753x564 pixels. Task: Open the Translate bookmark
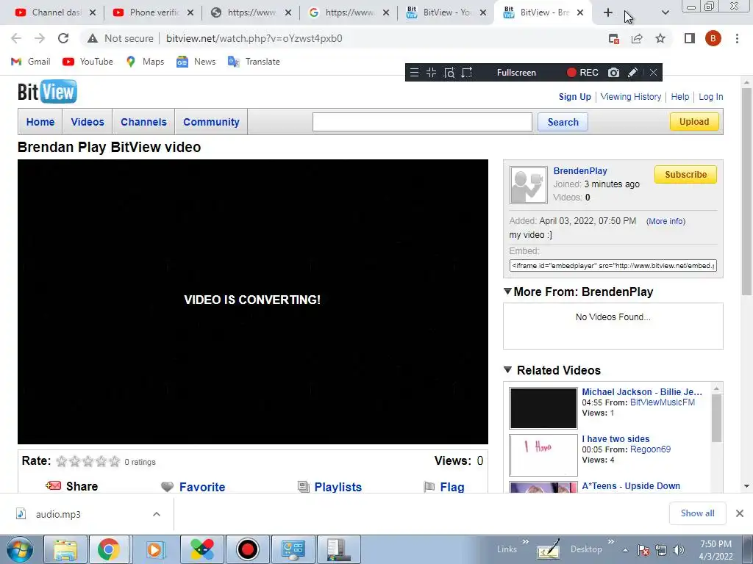point(254,62)
